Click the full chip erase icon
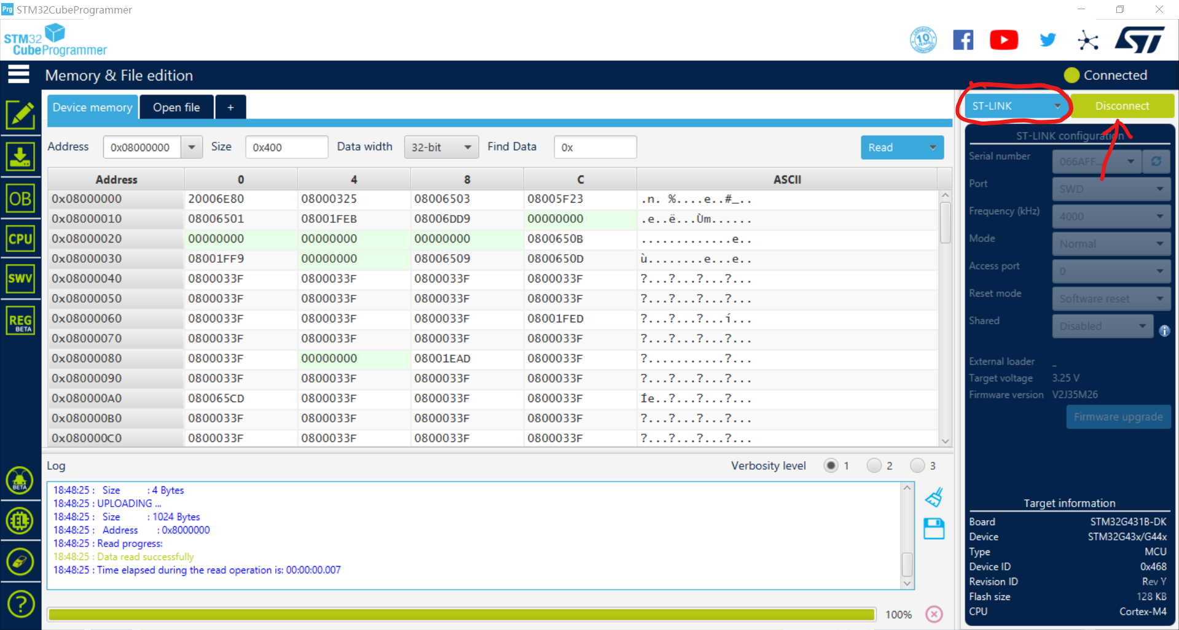 tap(20, 561)
